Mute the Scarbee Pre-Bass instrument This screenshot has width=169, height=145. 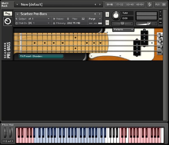click(107, 22)
